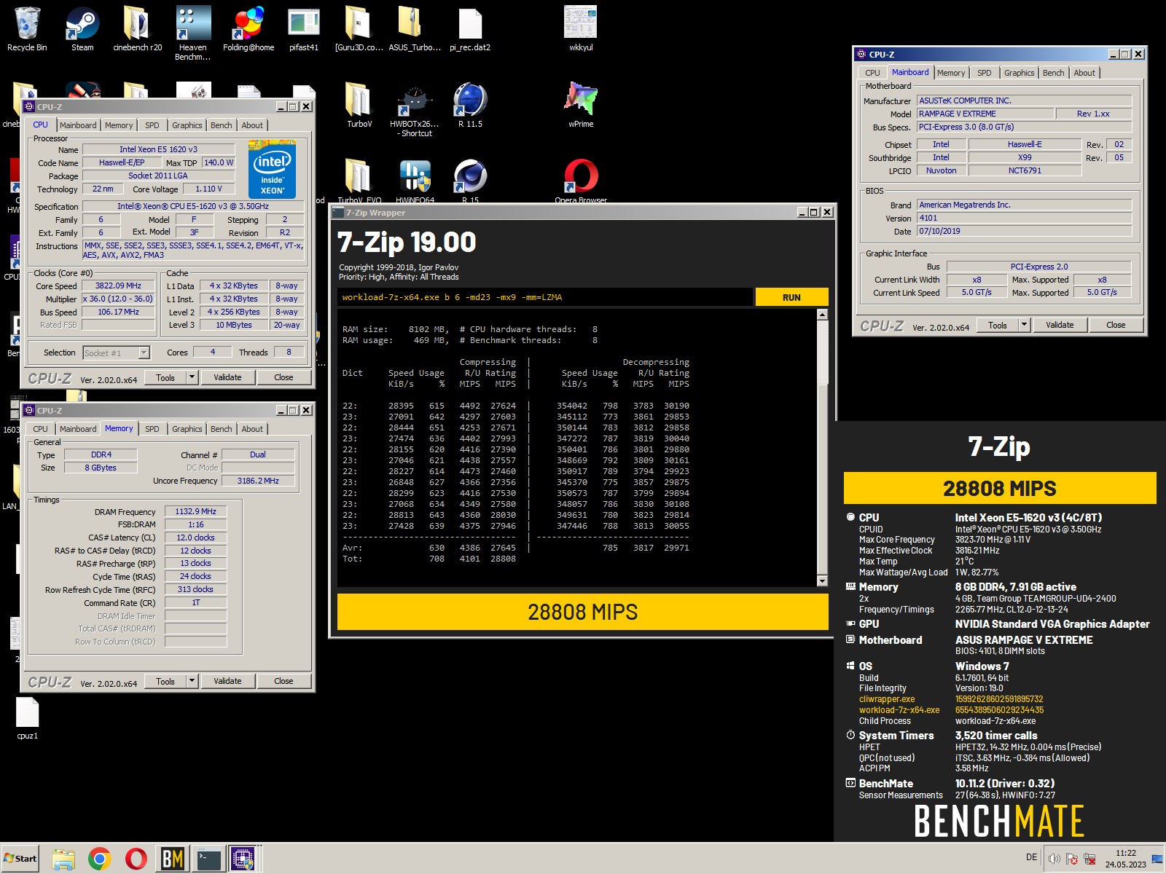
Task: Click the 7-Zip workload command line field
Action: tap(544, 297)
